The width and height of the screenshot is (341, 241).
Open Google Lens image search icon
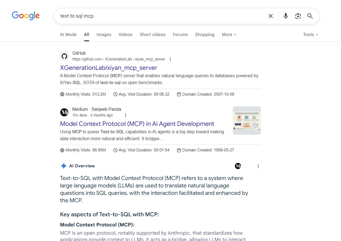click(298, 16)
